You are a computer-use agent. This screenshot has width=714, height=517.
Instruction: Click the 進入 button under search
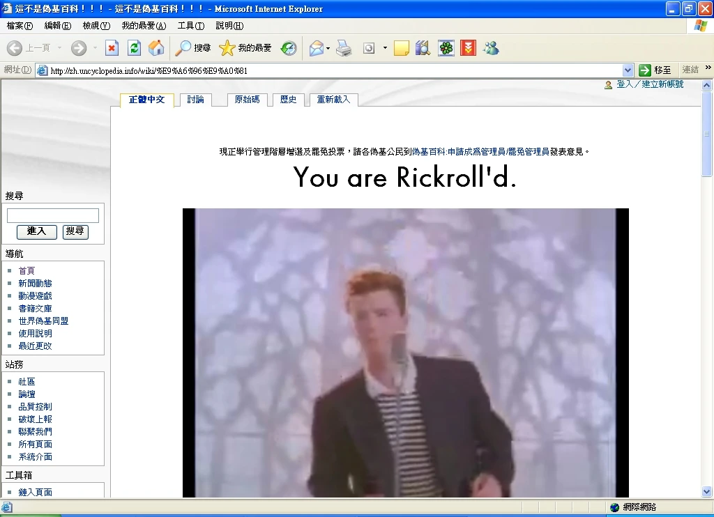point(37,231)
